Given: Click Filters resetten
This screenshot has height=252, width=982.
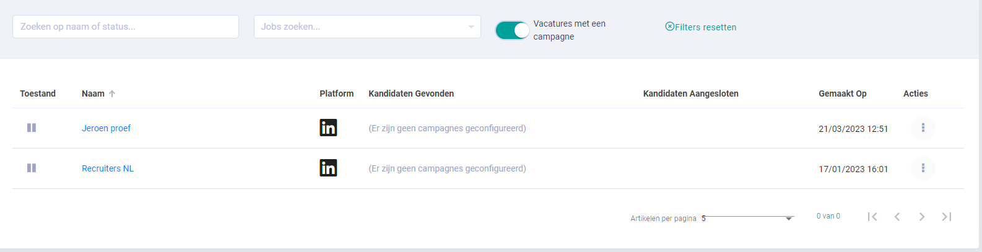Looking at the screenshot, I should click(700, 27).
